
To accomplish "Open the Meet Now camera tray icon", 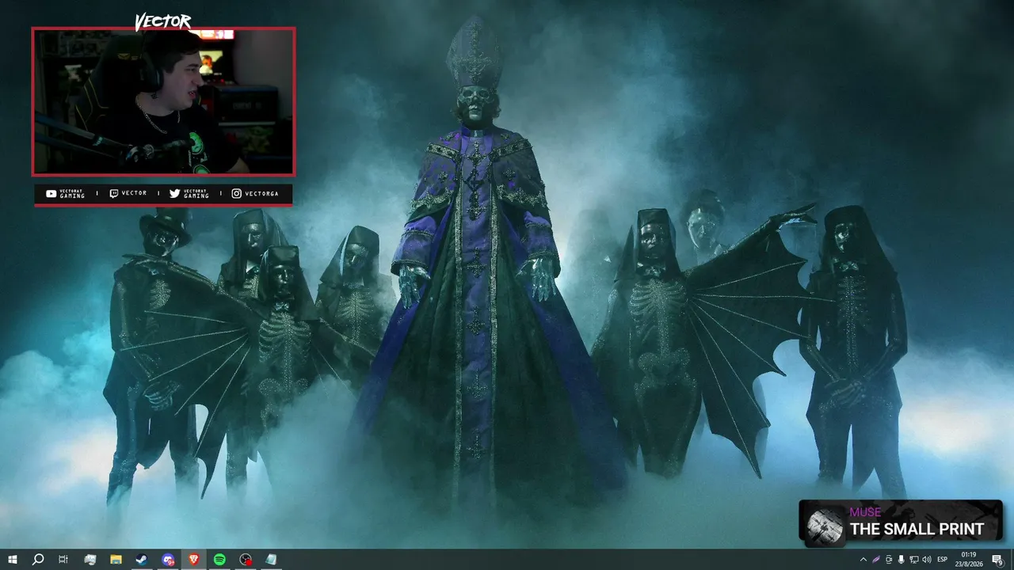I will click(889, 560).
